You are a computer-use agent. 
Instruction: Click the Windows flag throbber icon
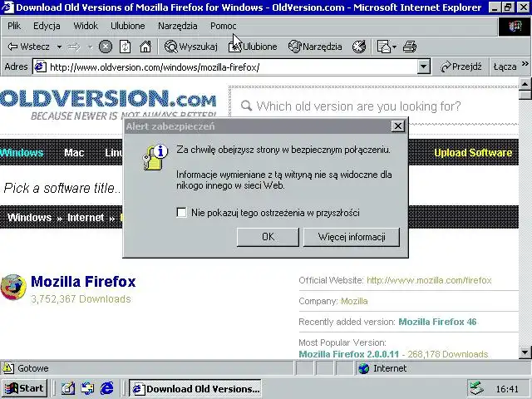pos(515,26)
